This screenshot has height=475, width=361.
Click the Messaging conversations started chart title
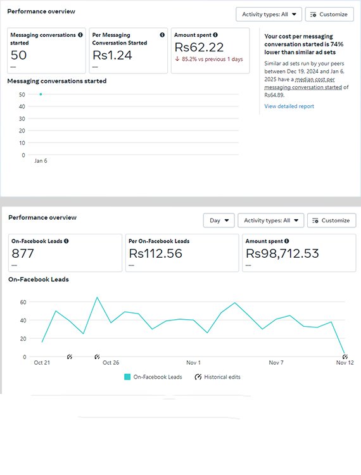click(x=57, y=81)
